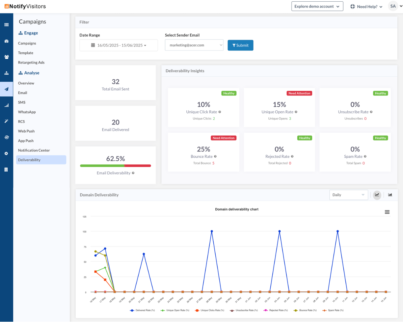Toggle Unique Open Rate (%) legend series
403x322 pixels.
[x=175, y=310]
